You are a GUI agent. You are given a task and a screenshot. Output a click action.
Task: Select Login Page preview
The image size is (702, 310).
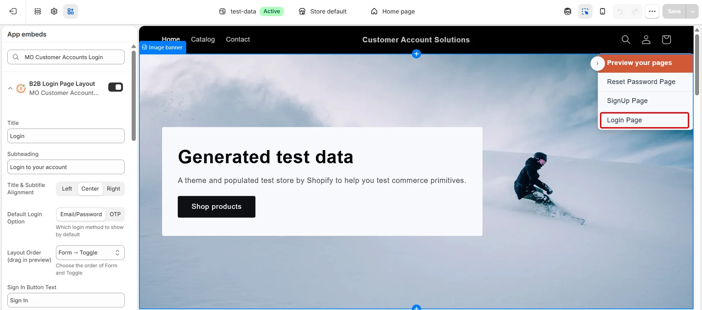[645, 120]
